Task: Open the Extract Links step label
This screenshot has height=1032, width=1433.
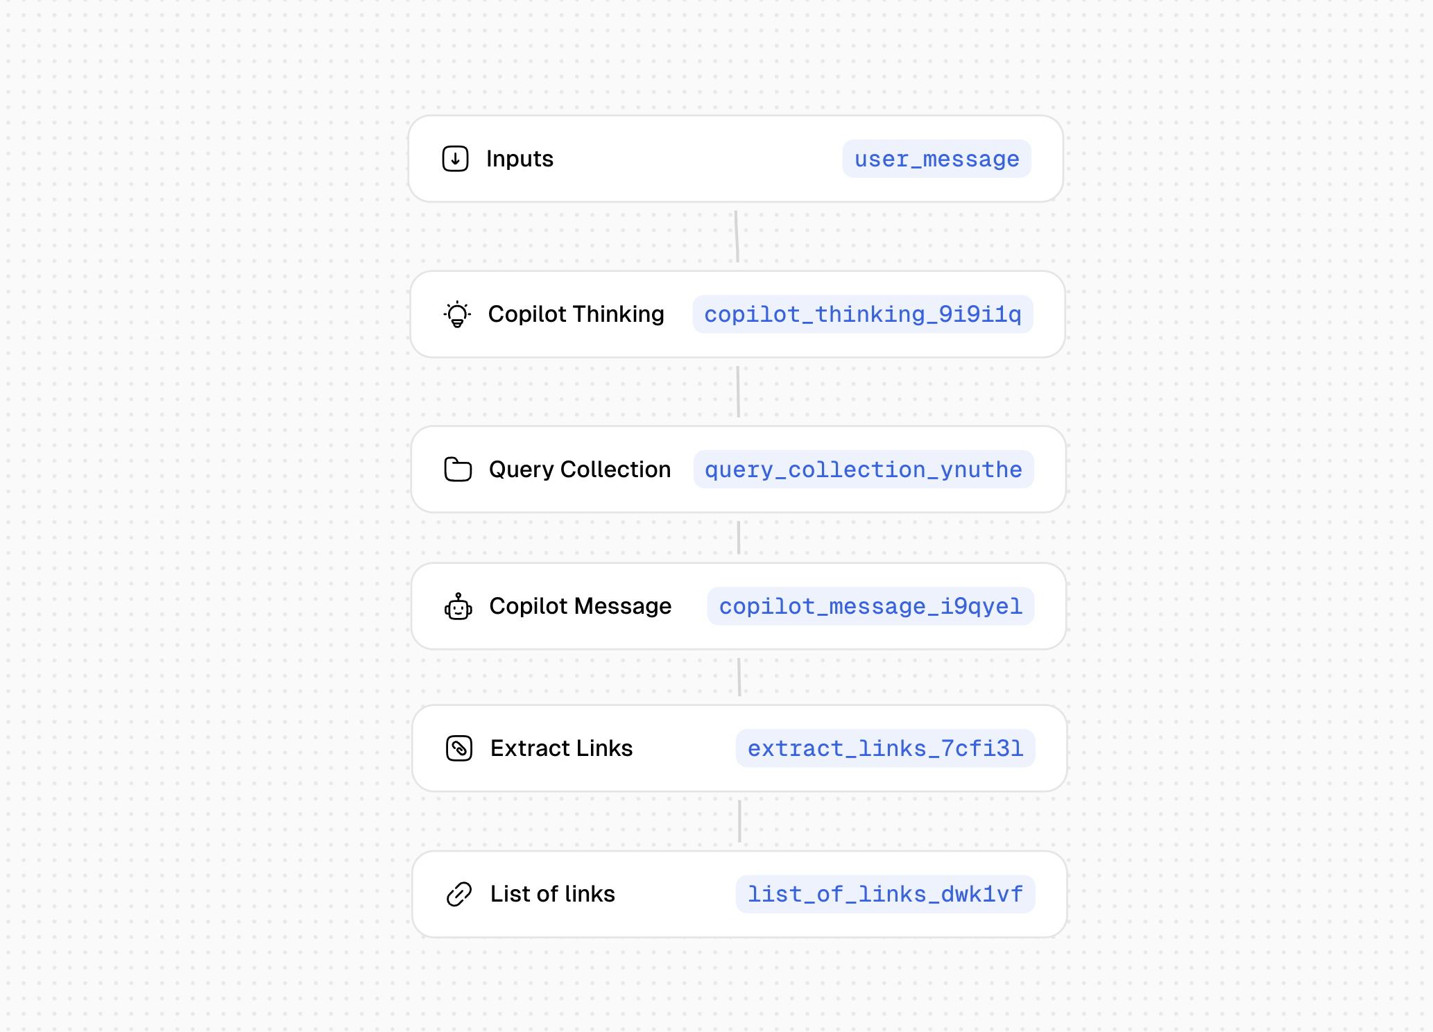Action: (561, 748)
